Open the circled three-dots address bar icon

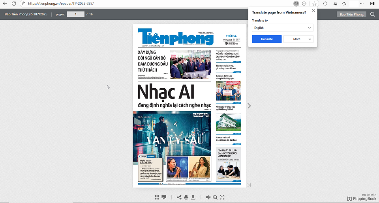(x=304, y=4)
